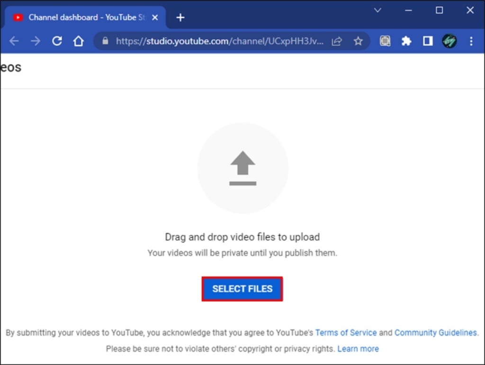Open the Chrome three-dot menu
The image size is (485, 365).
[x=471, y=41]
